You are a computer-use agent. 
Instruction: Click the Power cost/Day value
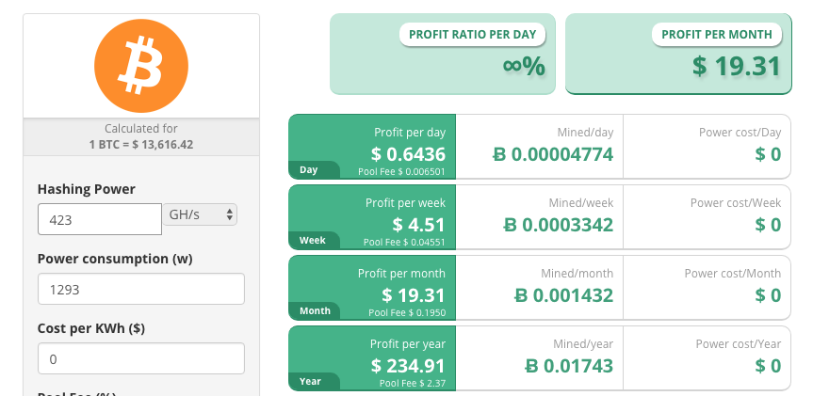[768, 154]
